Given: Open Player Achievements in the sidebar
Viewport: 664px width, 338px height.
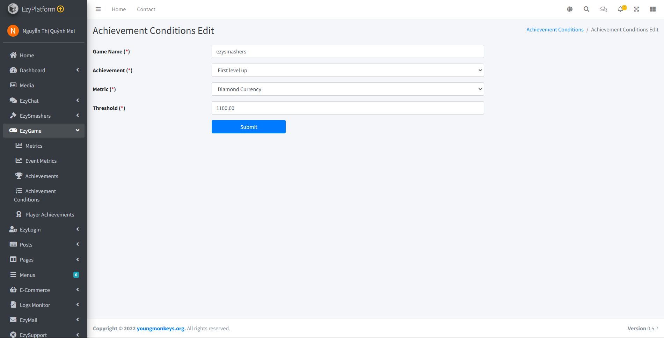Looking at the screenshot, I should click(x=49, y=214).
